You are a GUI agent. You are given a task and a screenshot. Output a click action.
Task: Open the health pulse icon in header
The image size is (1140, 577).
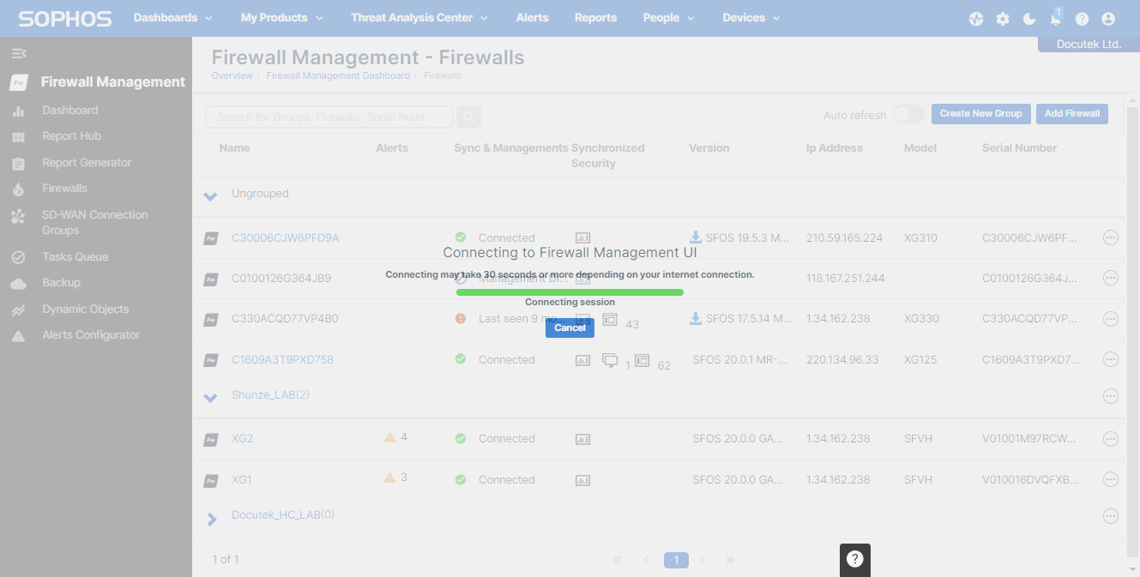(x=976, y=19)
